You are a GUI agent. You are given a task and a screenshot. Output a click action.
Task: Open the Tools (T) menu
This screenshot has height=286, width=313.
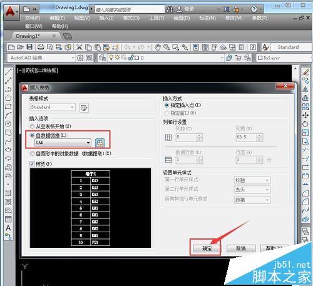coord(156,18)
